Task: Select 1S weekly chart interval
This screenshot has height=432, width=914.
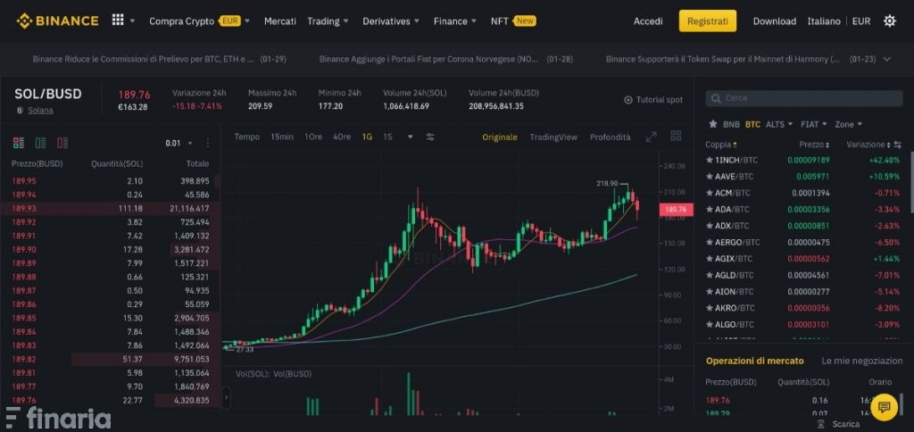Action: tap(387, 137)
